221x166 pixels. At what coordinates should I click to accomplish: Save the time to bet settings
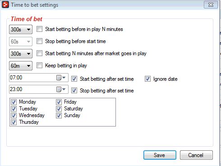click(x=160, y=155)
